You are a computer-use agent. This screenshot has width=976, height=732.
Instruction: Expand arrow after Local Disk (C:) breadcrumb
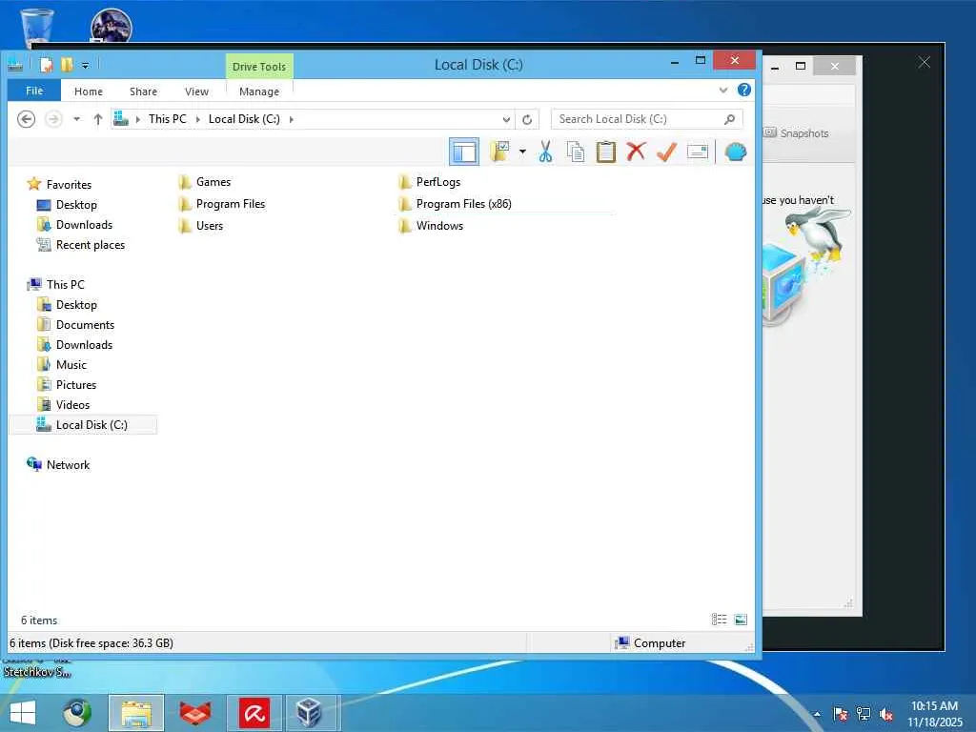[x=292, y=119]
